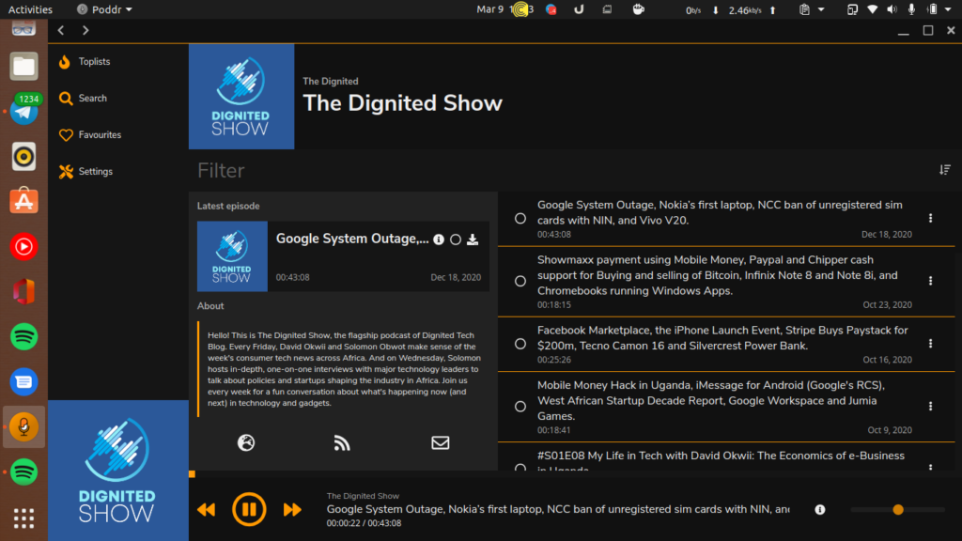
Task: Open more options for Showmaxx payment episode
Action: coord(931,281)
